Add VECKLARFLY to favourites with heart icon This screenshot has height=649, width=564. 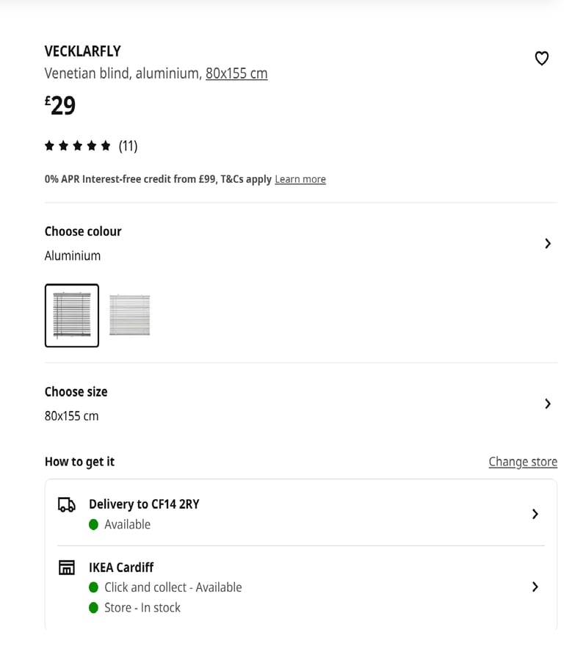pos(542,58)
